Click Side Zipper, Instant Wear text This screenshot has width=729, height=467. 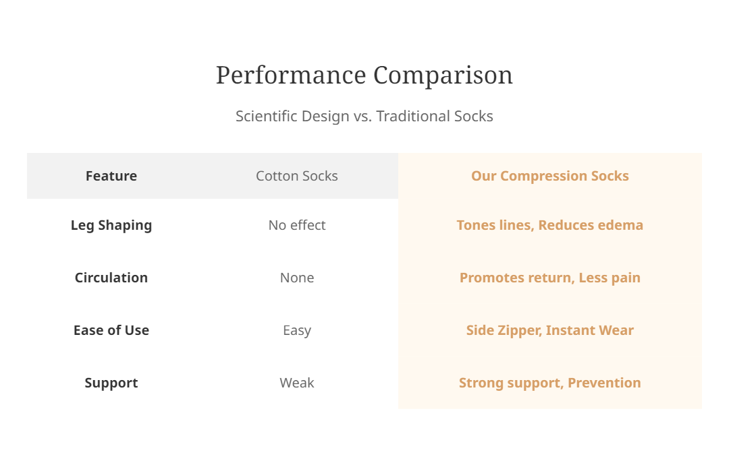(x=550, y=330)
